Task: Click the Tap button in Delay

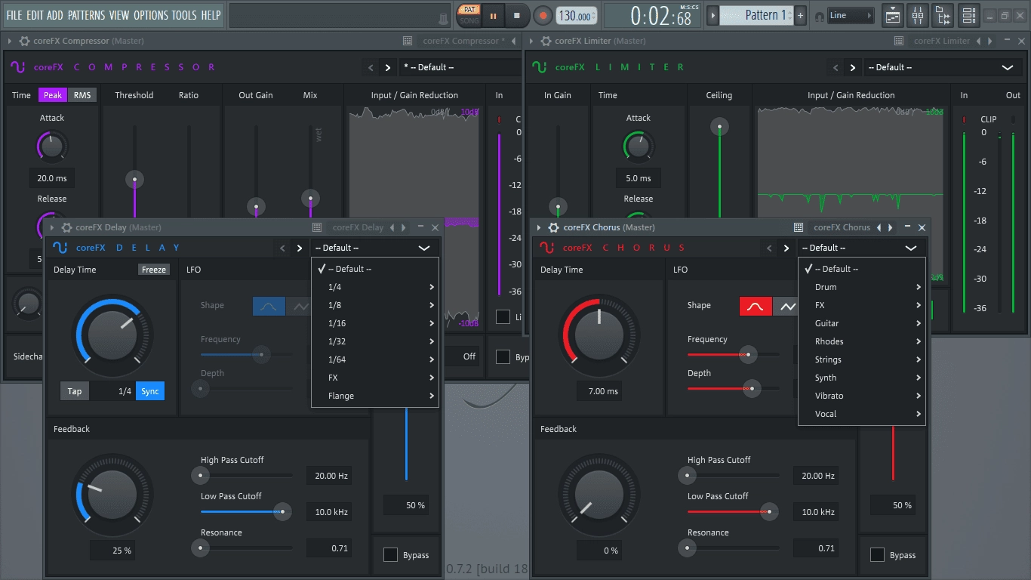Action: [75, 391]
